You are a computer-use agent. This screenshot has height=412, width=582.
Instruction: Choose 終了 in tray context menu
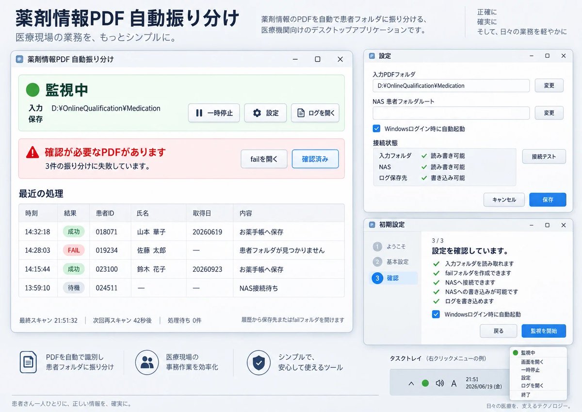(526, 395)
